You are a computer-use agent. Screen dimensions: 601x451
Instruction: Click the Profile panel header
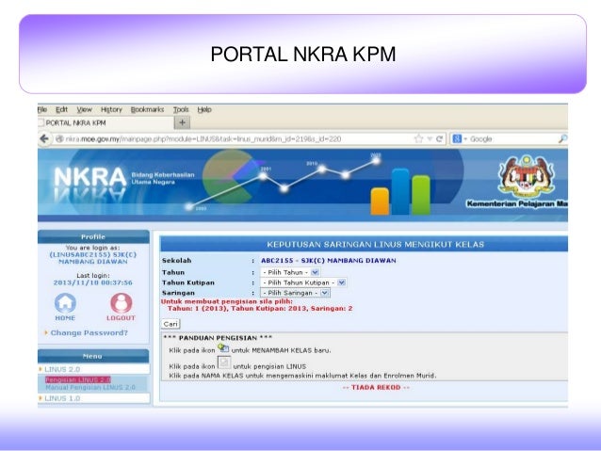(x=93, y=237)
